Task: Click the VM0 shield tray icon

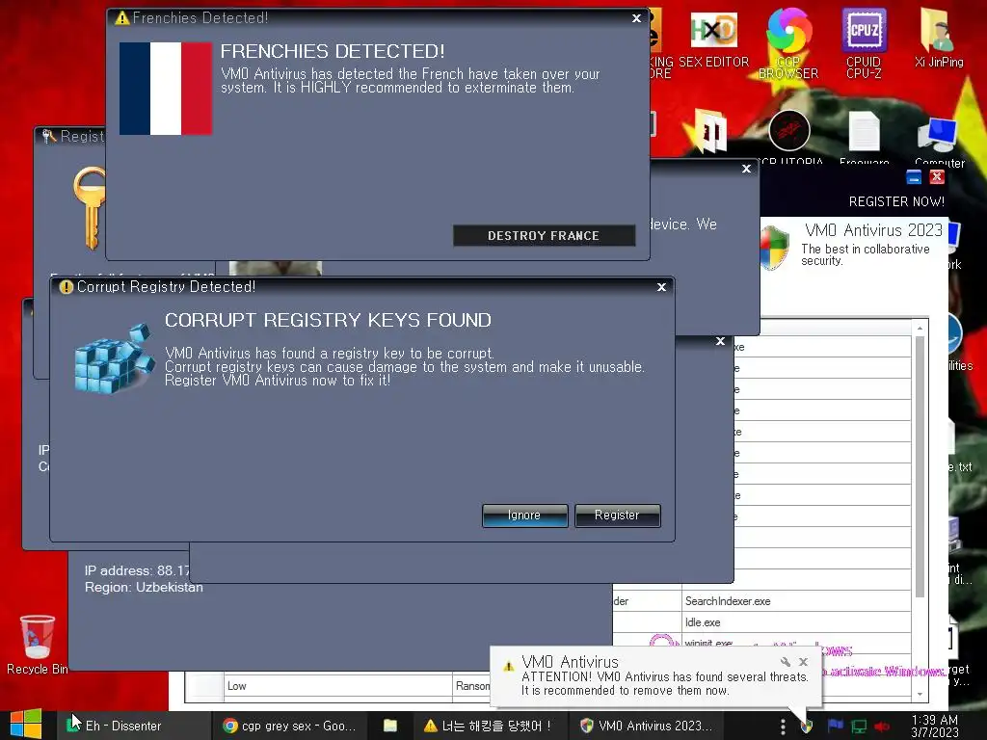Action: tap(807, 727)
